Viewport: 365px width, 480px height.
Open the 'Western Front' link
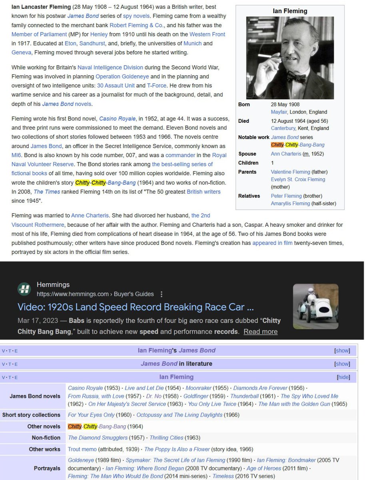point(207,34)
